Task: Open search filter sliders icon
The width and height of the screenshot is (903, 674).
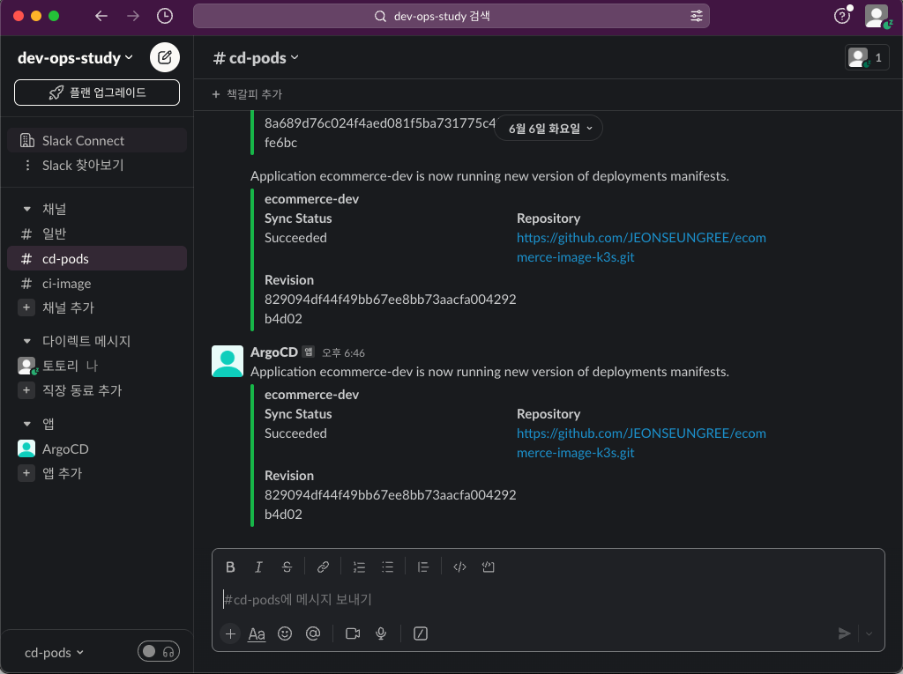Action: coord(697,16)
